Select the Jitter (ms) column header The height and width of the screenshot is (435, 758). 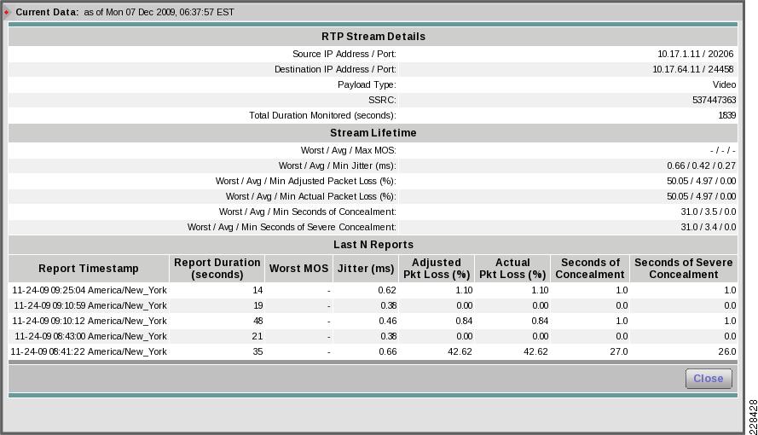(x=366, y=269)
